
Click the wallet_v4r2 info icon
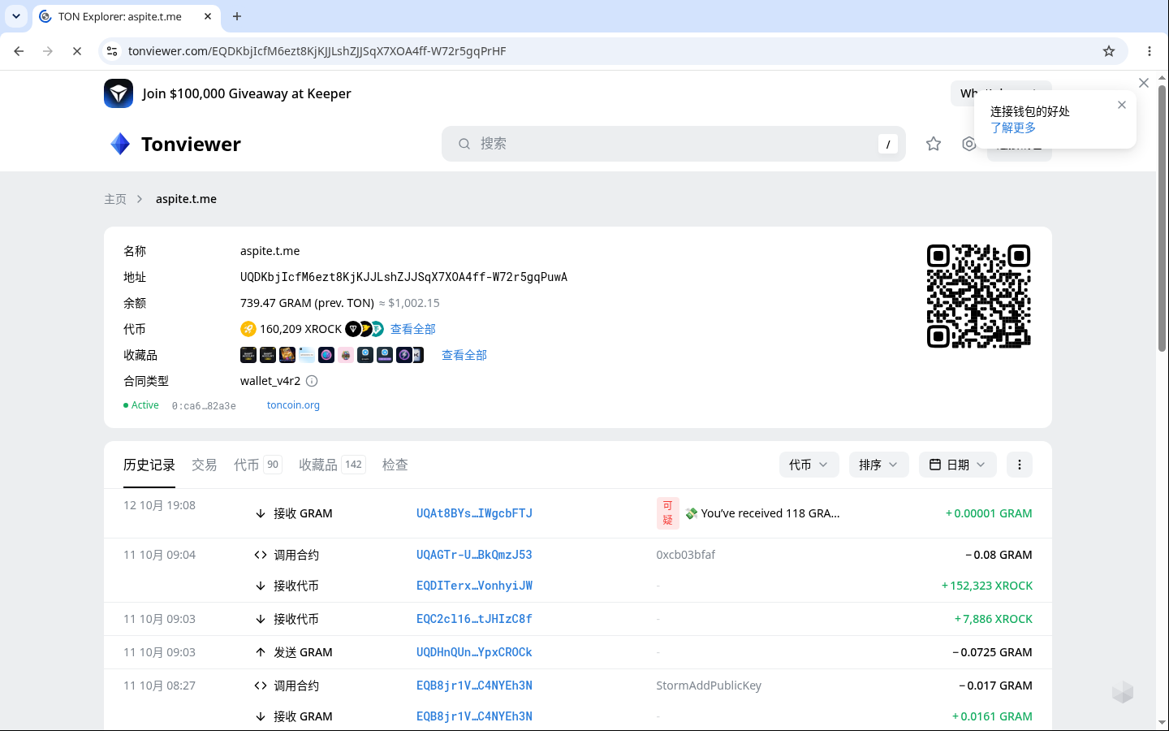[x=312, y=381]
